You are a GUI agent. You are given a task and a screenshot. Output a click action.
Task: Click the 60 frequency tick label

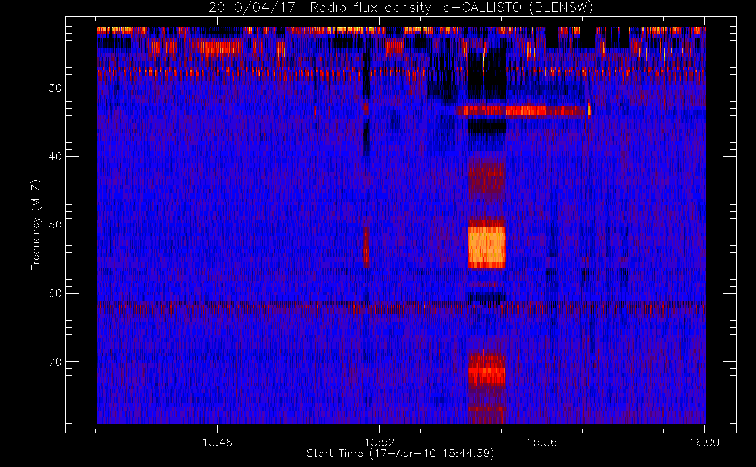tap(55, 293)
